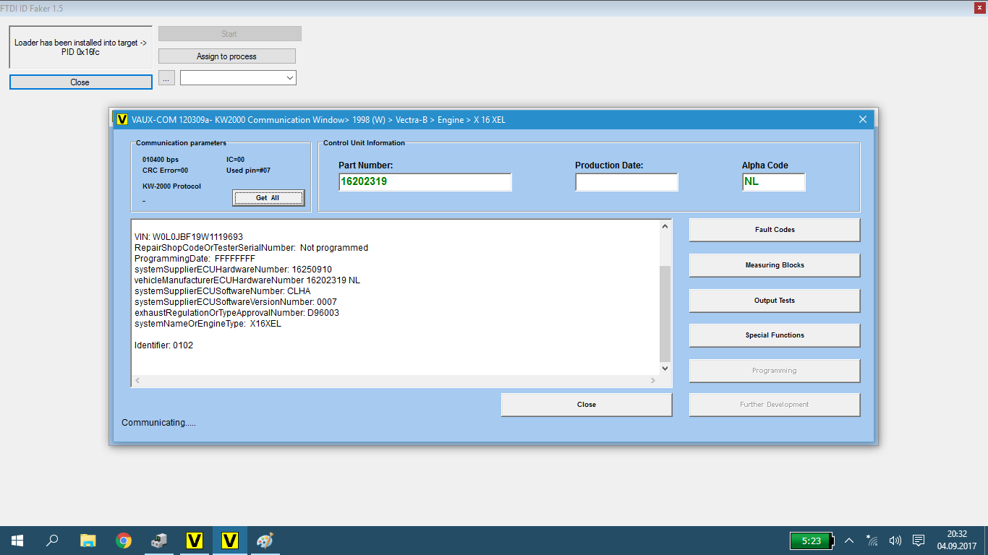Open Fault Codes

coord(774,230)
